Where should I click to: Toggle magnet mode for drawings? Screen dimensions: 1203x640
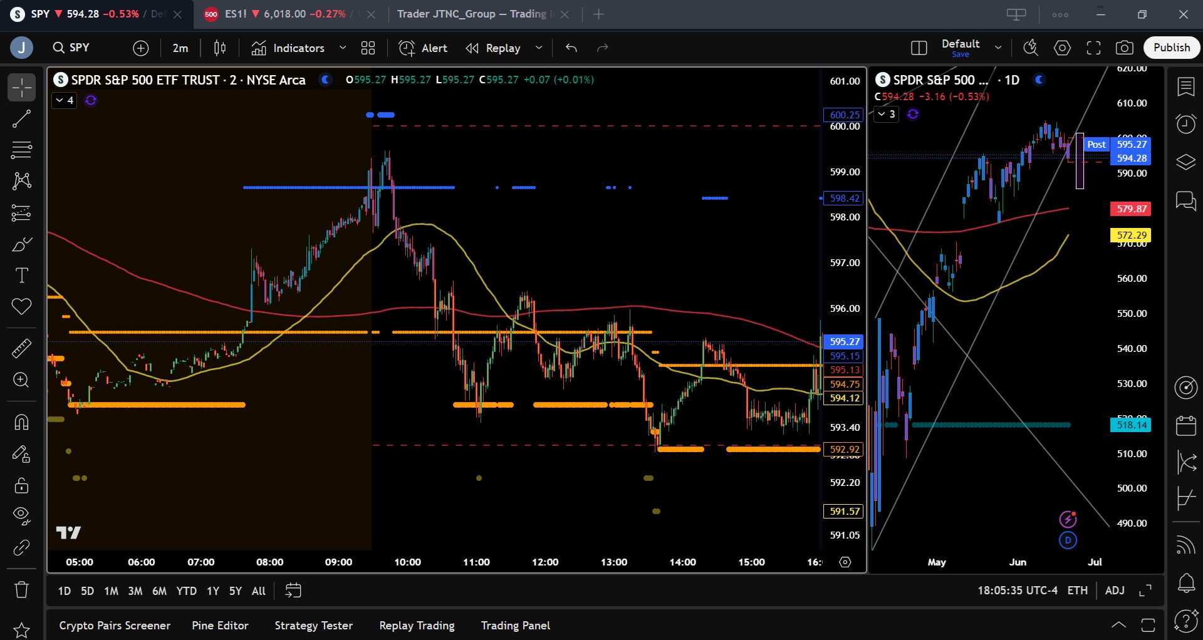click(x=21, y=422)
